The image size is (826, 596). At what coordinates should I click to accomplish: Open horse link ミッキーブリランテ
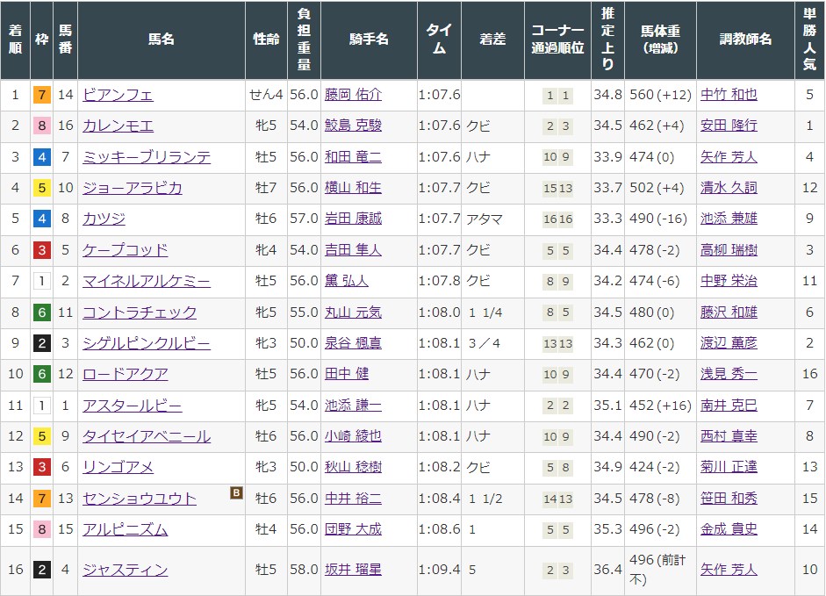click(147, 157)
